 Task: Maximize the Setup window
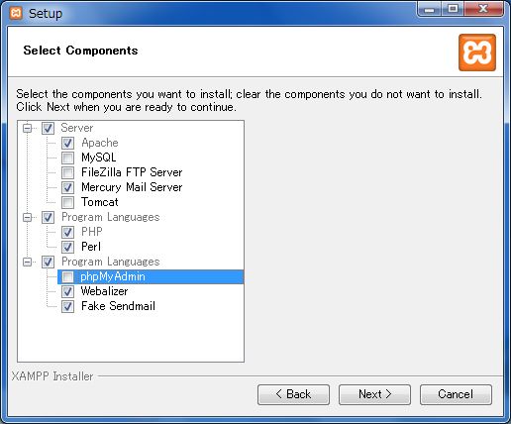(x=454, y=9)
